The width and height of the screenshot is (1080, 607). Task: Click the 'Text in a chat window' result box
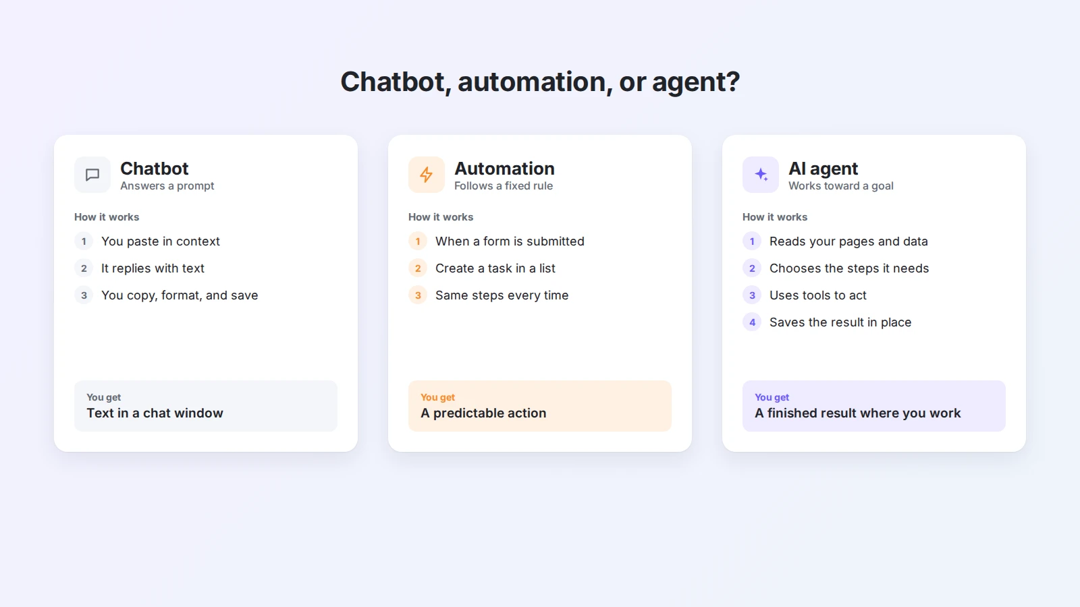206,406
